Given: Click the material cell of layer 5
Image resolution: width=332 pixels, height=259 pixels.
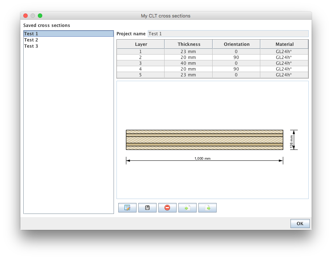Looking at the screenshot, I should [x=284, y=75].
